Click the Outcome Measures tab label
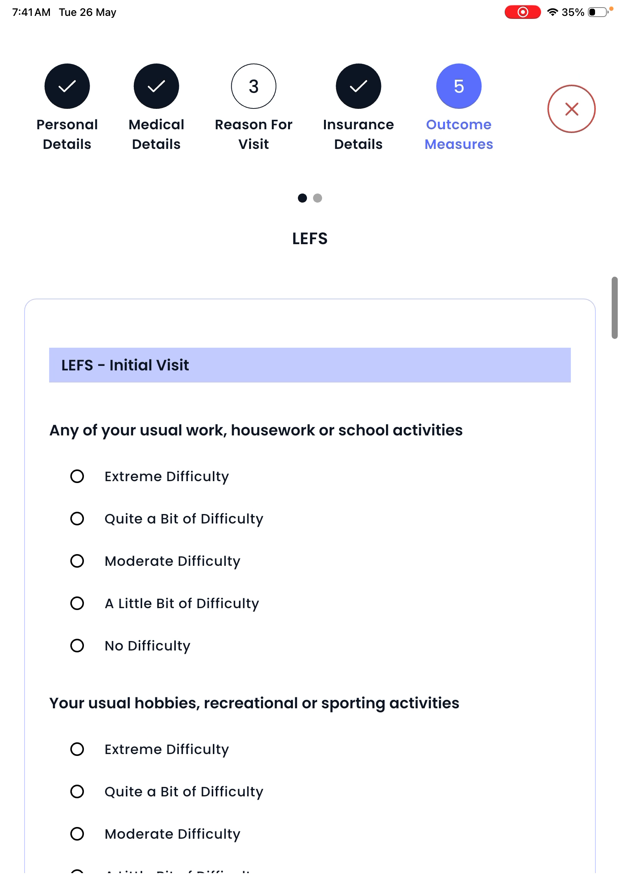 click(459, 134)
